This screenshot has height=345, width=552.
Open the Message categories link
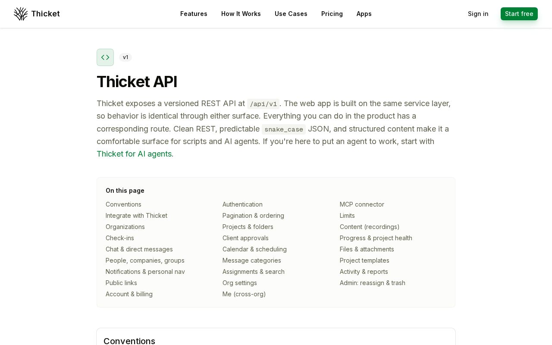click(252, 260)
